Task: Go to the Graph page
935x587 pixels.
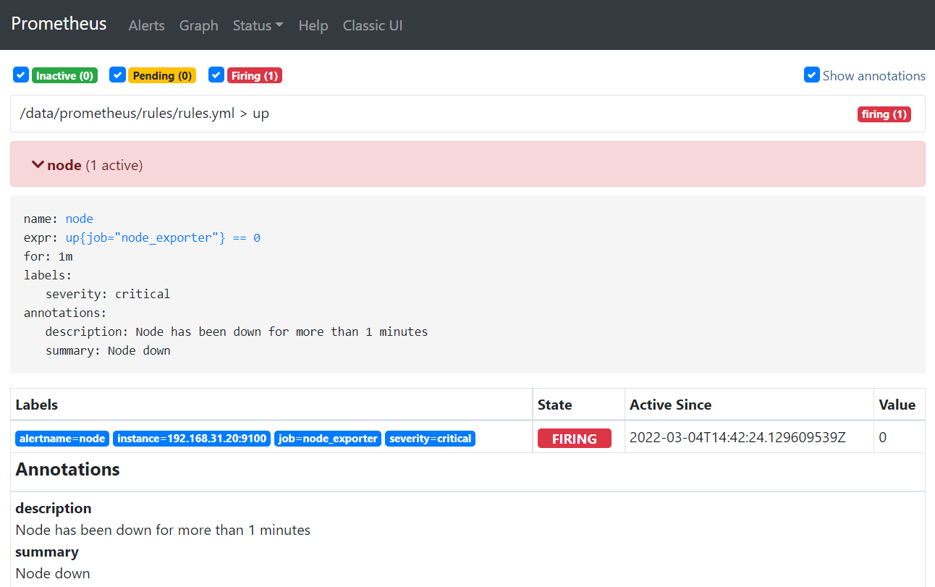Action: click(x=199, y=25)
